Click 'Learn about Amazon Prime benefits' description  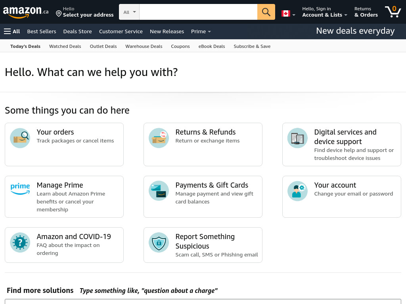[71, 201]
